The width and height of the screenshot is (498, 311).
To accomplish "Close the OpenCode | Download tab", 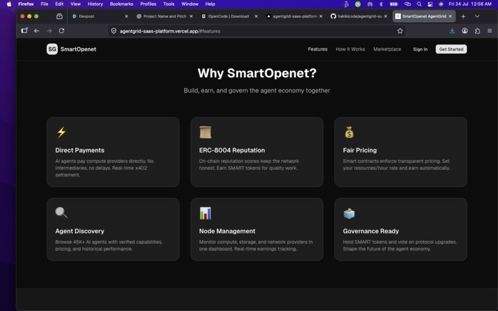I will click(x=256, y=16).
